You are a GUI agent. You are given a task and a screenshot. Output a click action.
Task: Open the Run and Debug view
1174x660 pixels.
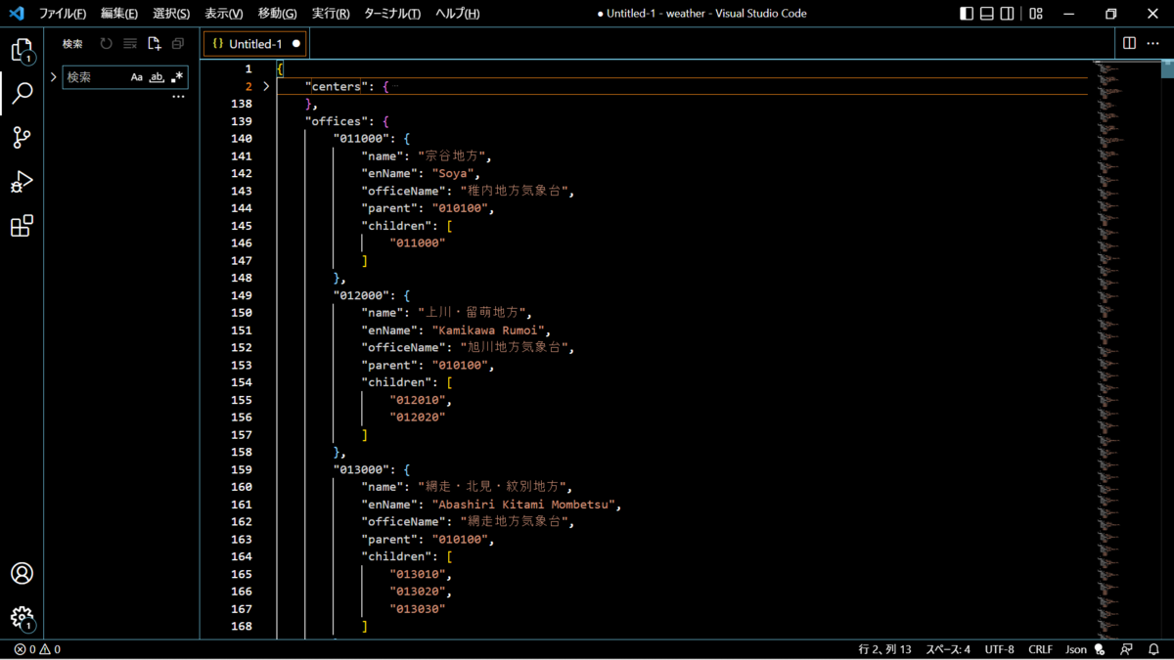(x=22, y=182)
